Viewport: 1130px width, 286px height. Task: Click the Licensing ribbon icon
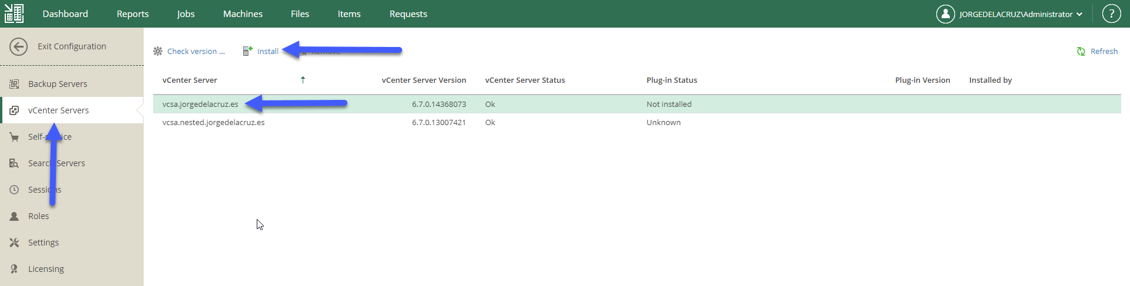point(14,269)
